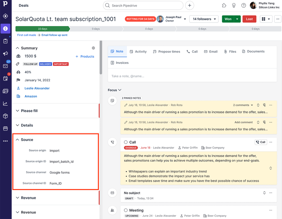Open Activities calendar in sidebar
Image resolution: width=282 pixels, height=219 pixels.
coord(5,79)
